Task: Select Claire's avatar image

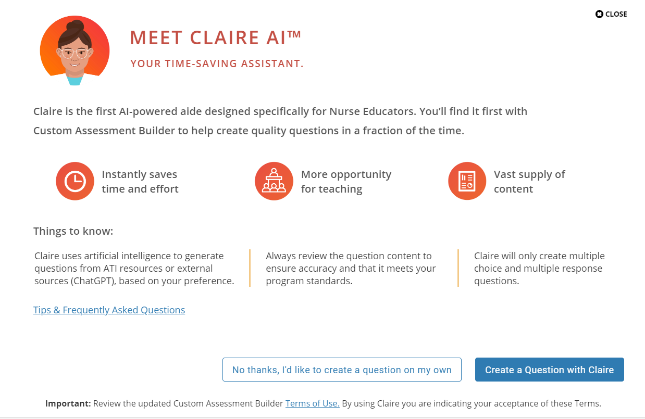Action: [75, 50]
